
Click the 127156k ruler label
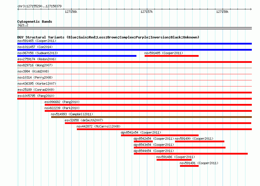[x=71, y=12]
